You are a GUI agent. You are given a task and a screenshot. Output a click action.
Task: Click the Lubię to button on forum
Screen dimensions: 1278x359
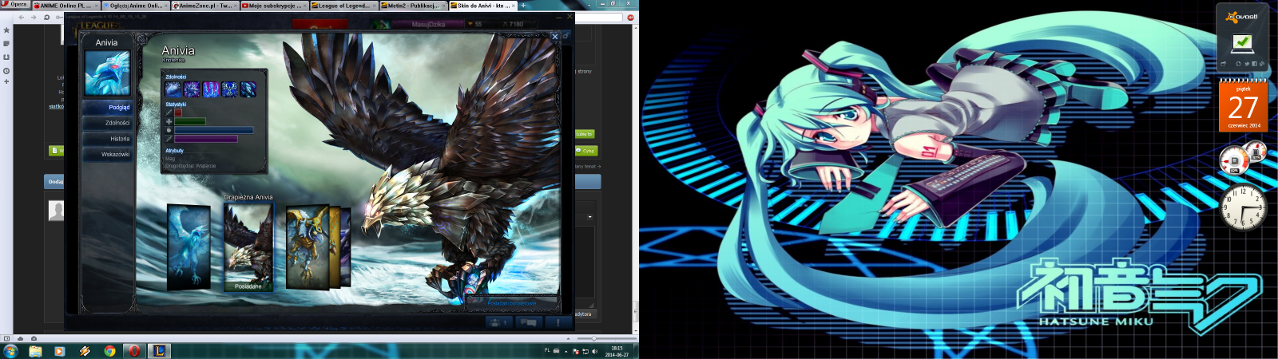[585, 134]
